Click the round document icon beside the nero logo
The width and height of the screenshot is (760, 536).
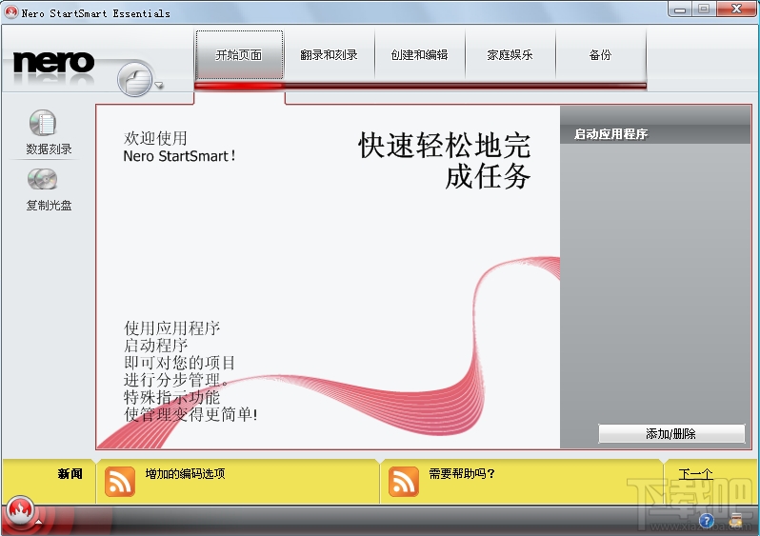coord(134,79)
